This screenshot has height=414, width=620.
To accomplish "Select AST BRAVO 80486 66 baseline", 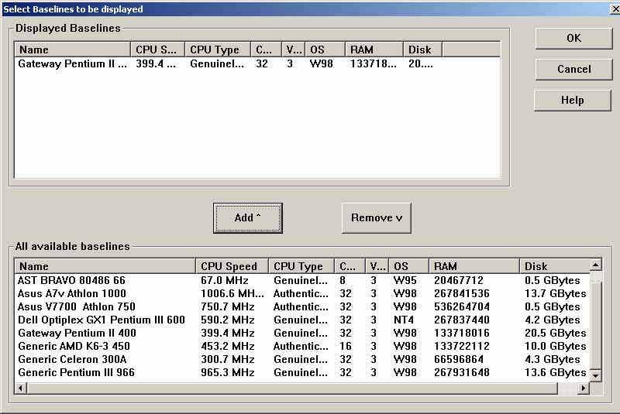I will click(71, 280).
